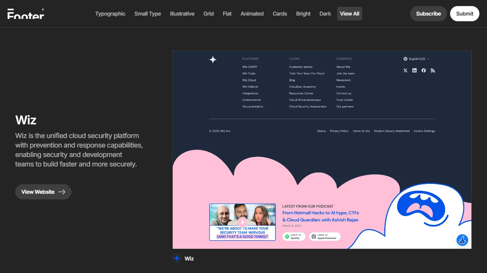This screenshot has width=487, height=273.
Task: Open the Status link
Action: pos(321,131)
